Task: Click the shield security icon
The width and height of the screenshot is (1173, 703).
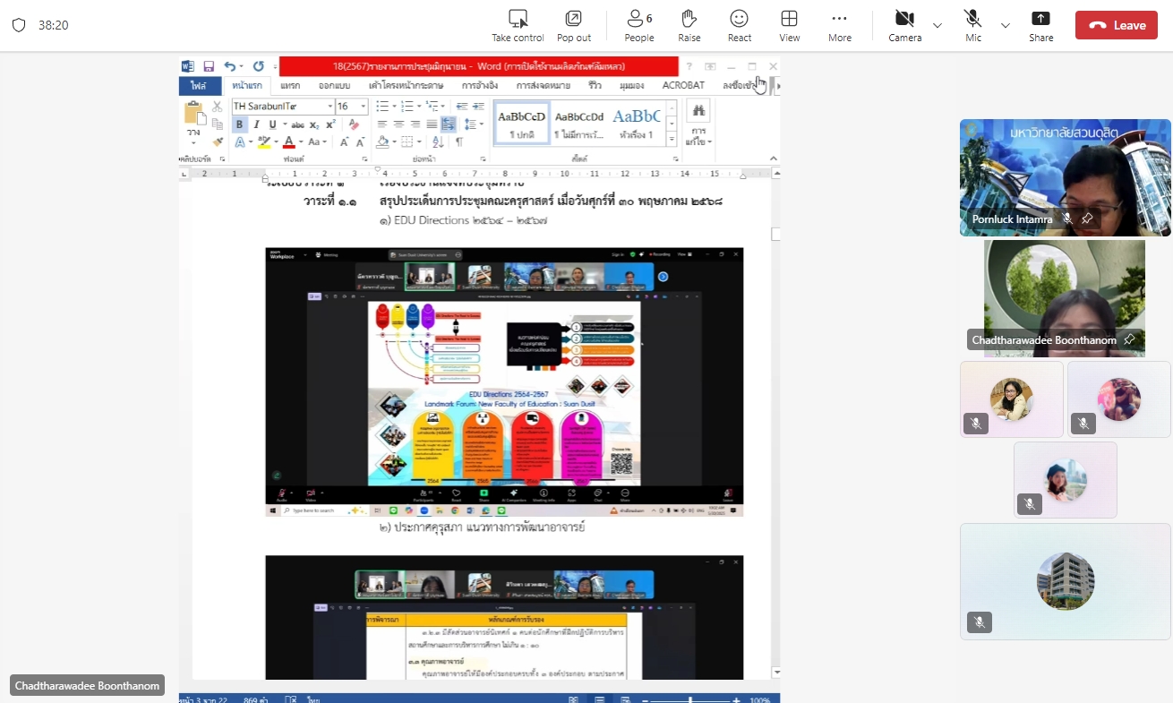Action: coord(19,25)
